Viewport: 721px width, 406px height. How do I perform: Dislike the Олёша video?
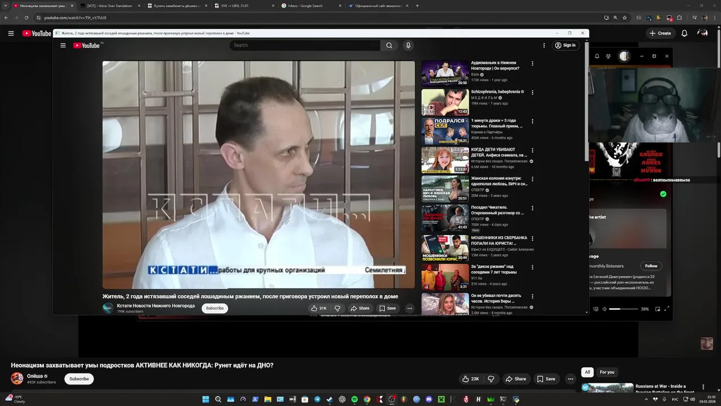tap(491, 379)
